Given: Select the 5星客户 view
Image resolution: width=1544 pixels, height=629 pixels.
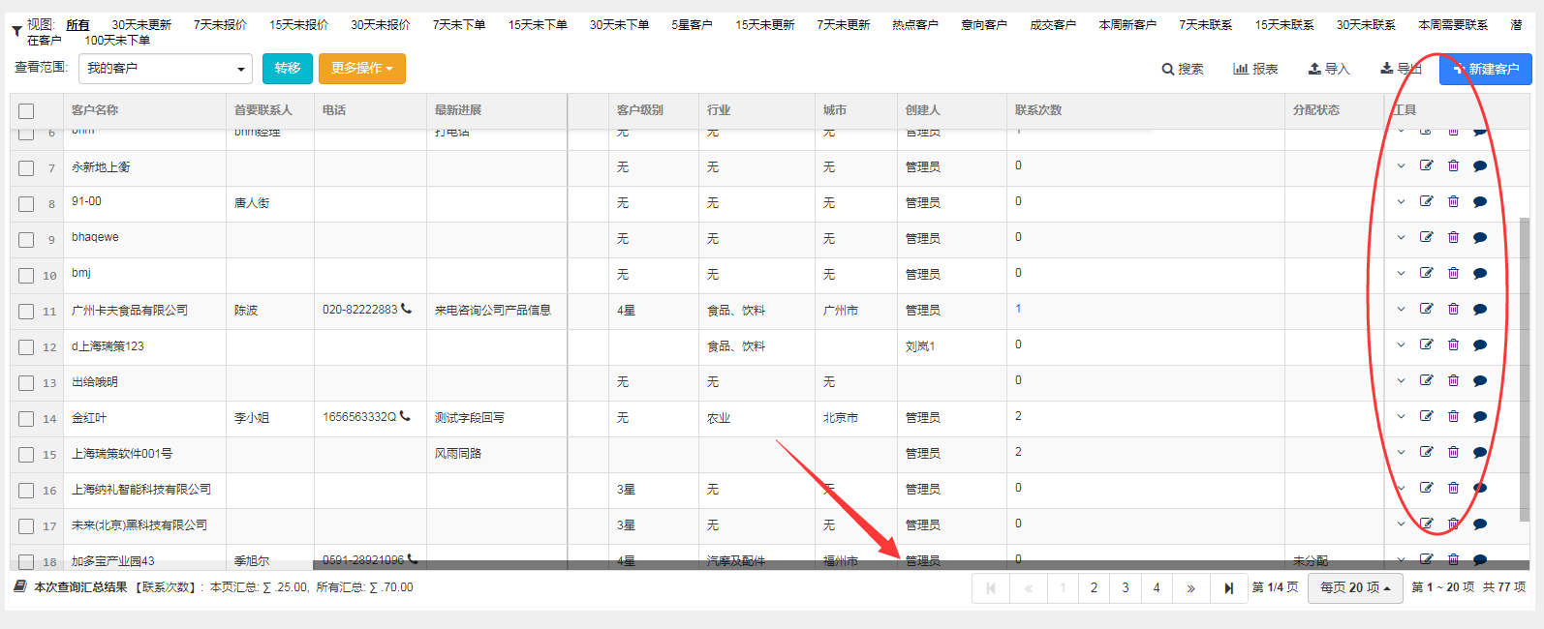Looking at the screenshot, I should click(x=692, y=25).
